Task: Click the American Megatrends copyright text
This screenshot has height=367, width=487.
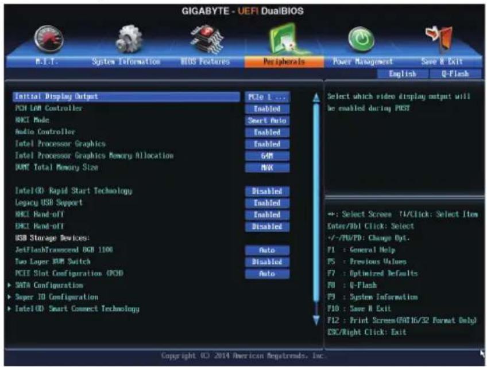Action: point(242,356)
